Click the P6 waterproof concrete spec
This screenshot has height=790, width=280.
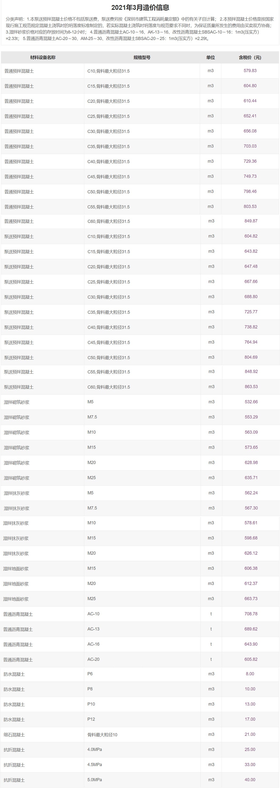pyautogui.click(x=90, y=674)
